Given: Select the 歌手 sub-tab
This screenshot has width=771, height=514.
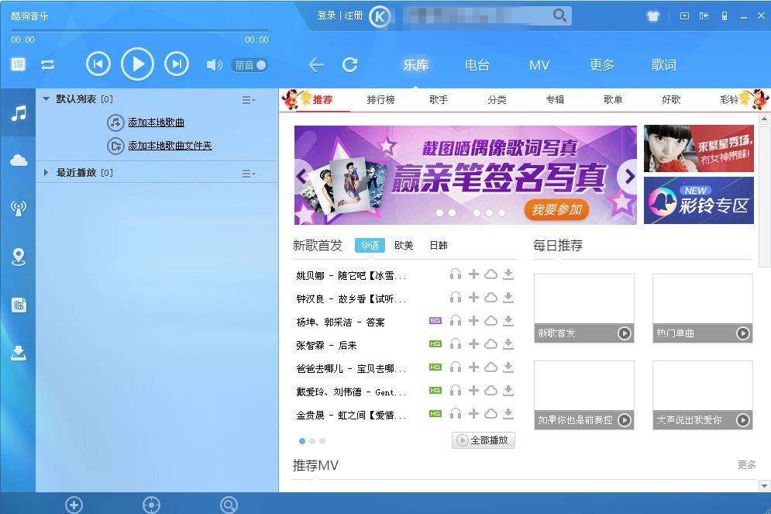Looking at the screenshot, I should [439, 100].
